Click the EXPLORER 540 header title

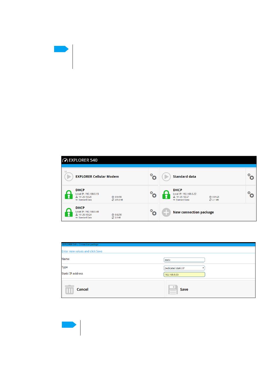pyautogui.click(x=83, y=160)
